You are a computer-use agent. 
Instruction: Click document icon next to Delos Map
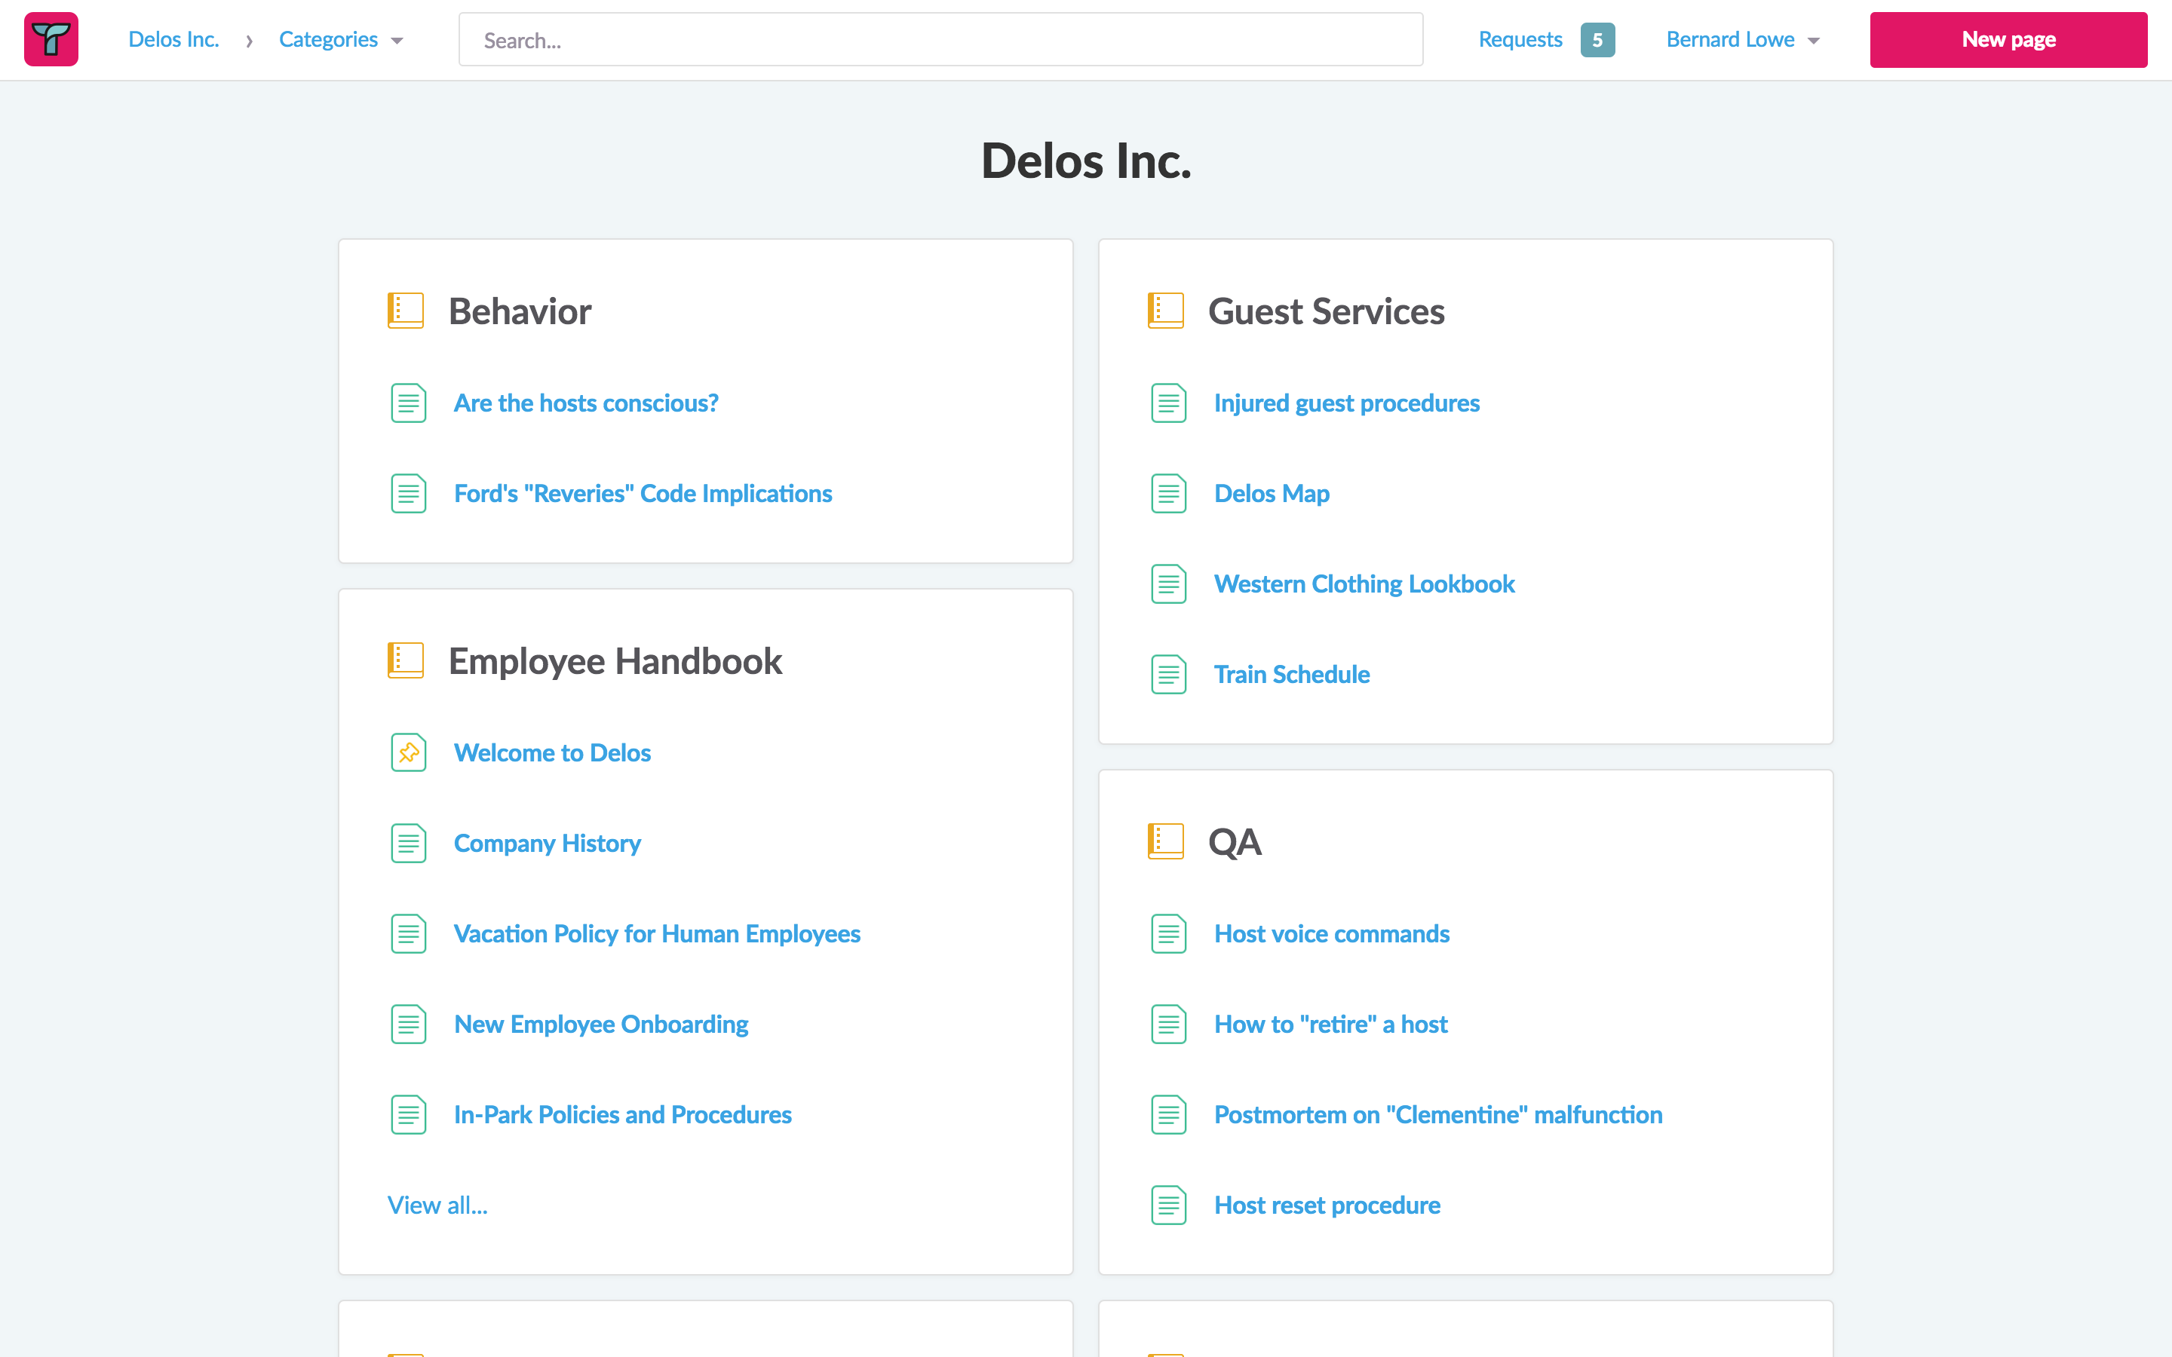[1167, 494]
